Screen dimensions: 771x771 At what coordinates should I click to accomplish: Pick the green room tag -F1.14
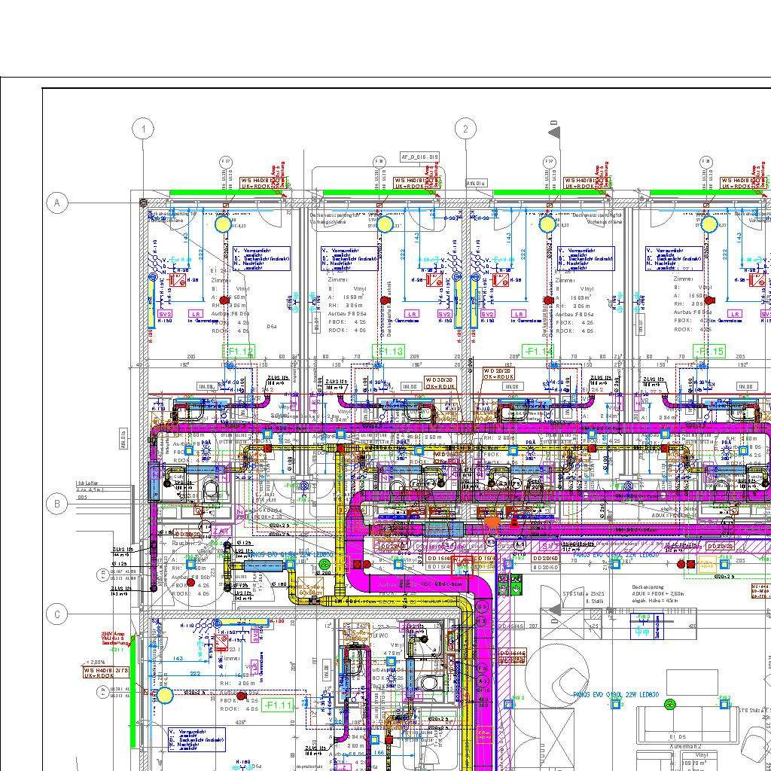(539, 352)
